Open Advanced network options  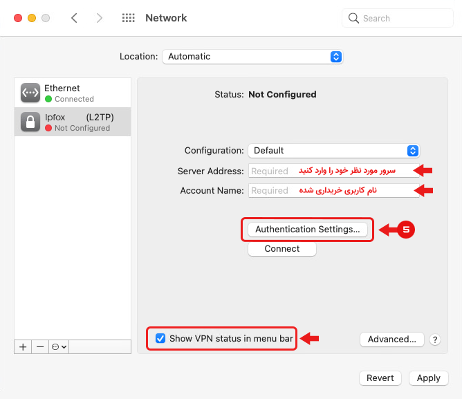392,340
